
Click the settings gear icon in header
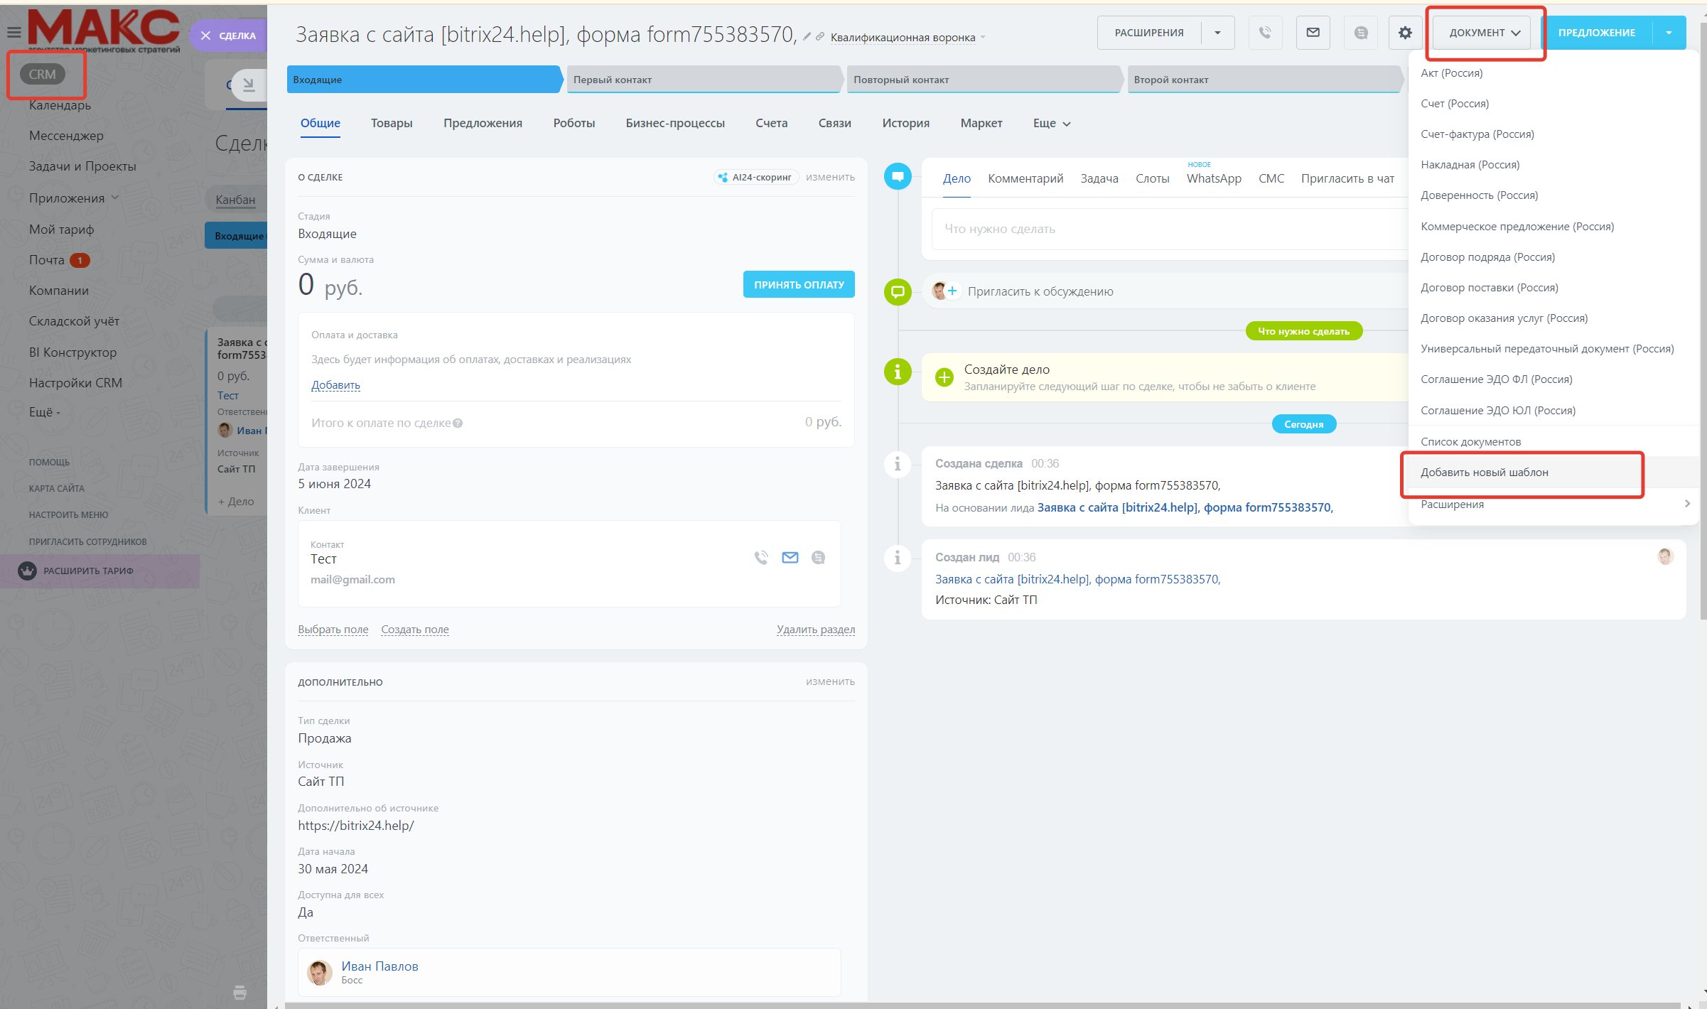[x=1405, y=33]
